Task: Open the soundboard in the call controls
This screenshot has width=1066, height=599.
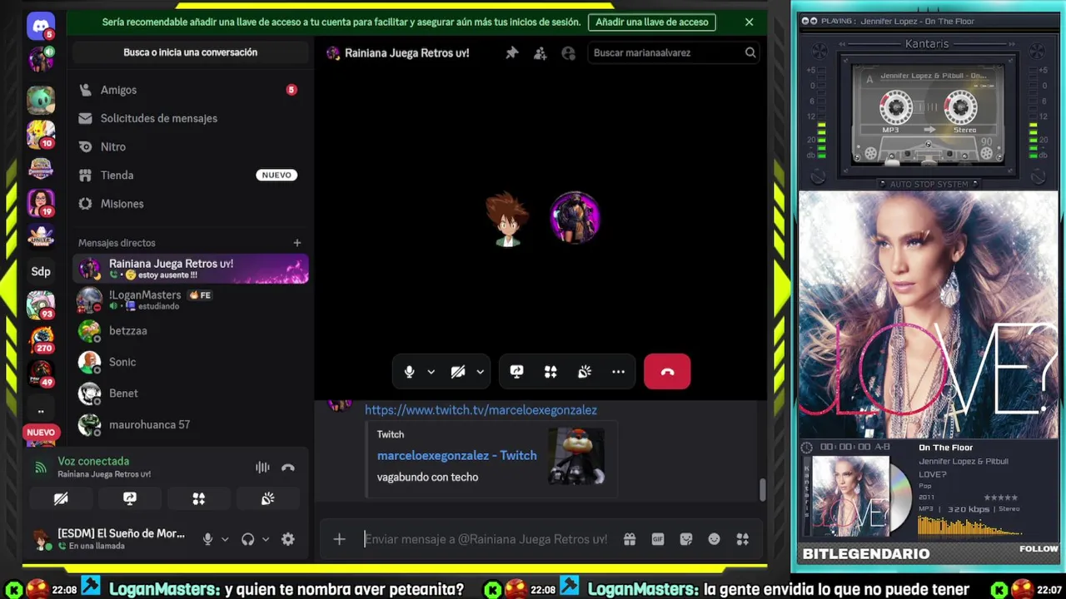Action: tap(585, 372)
